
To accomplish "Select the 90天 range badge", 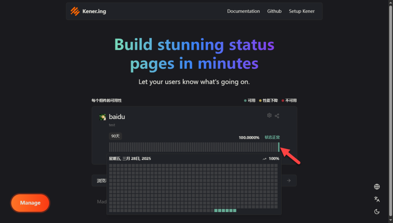I will tap(115, 136).
